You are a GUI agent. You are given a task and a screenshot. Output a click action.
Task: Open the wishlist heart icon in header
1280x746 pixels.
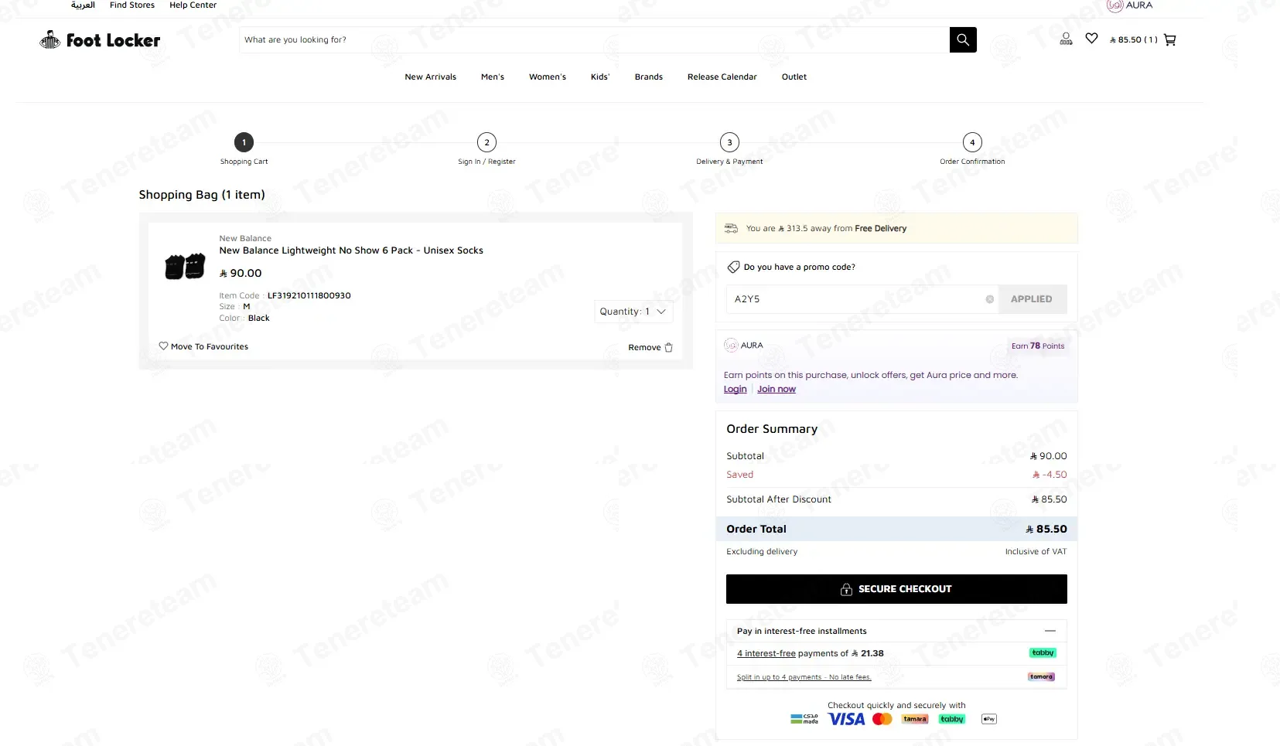(x=1091, y=38)
